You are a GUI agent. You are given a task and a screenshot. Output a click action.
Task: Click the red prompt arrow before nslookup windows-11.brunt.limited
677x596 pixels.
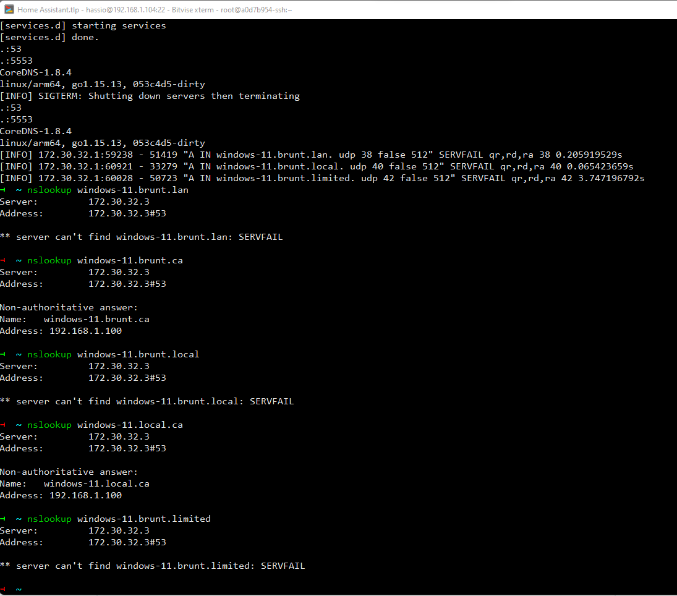pyautogui.click(x=4, y=519)
